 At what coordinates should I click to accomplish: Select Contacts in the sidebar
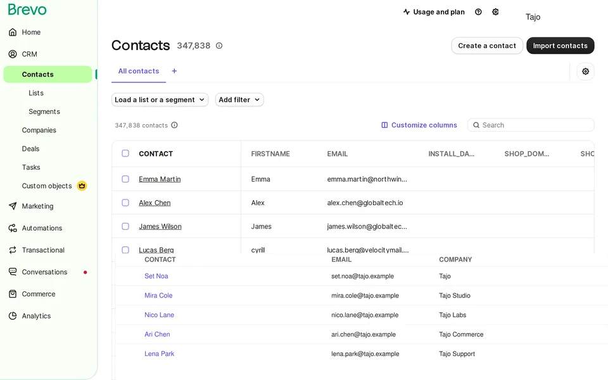point(47,74)
